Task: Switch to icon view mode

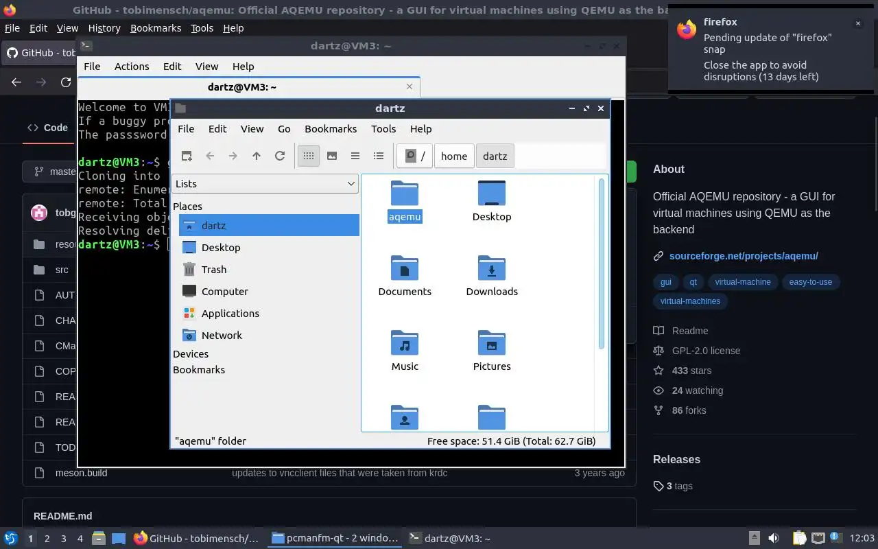Action: (309, 156)
